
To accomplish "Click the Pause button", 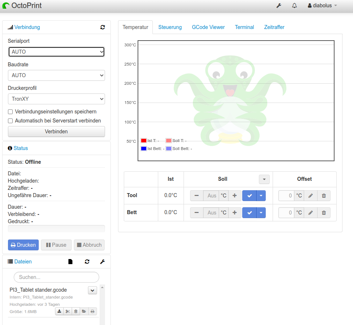I will (x=56, y=245).
